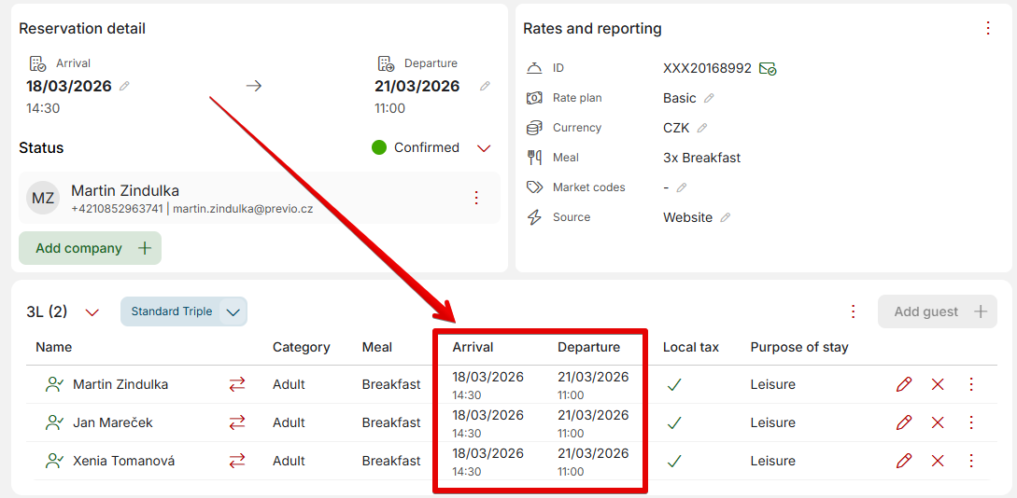Image resolution: width=1017 pixels, height=498 pixels.
Task: Remove guest Xenia Tomanová with red X
Action: point(938,461)
